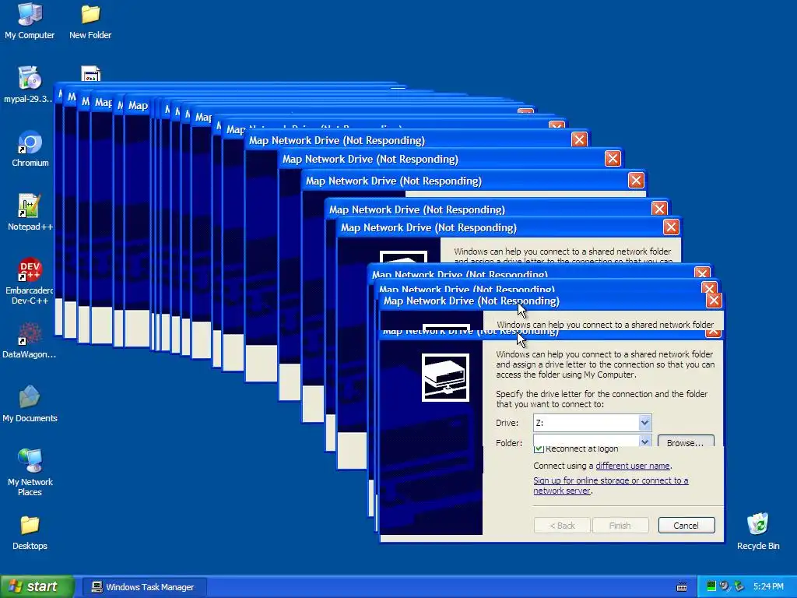Open Sign up for online storage link

click(610, 486)
